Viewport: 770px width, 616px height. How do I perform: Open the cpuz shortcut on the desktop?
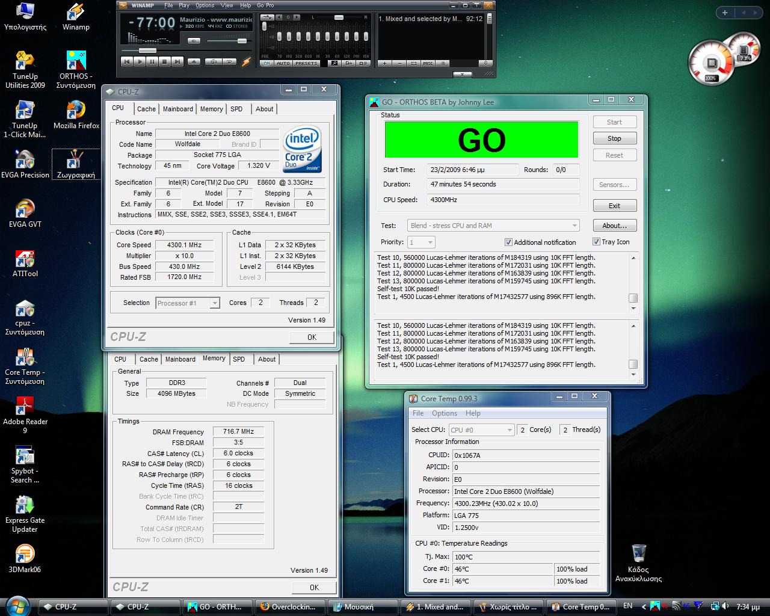tap(25, 317)
